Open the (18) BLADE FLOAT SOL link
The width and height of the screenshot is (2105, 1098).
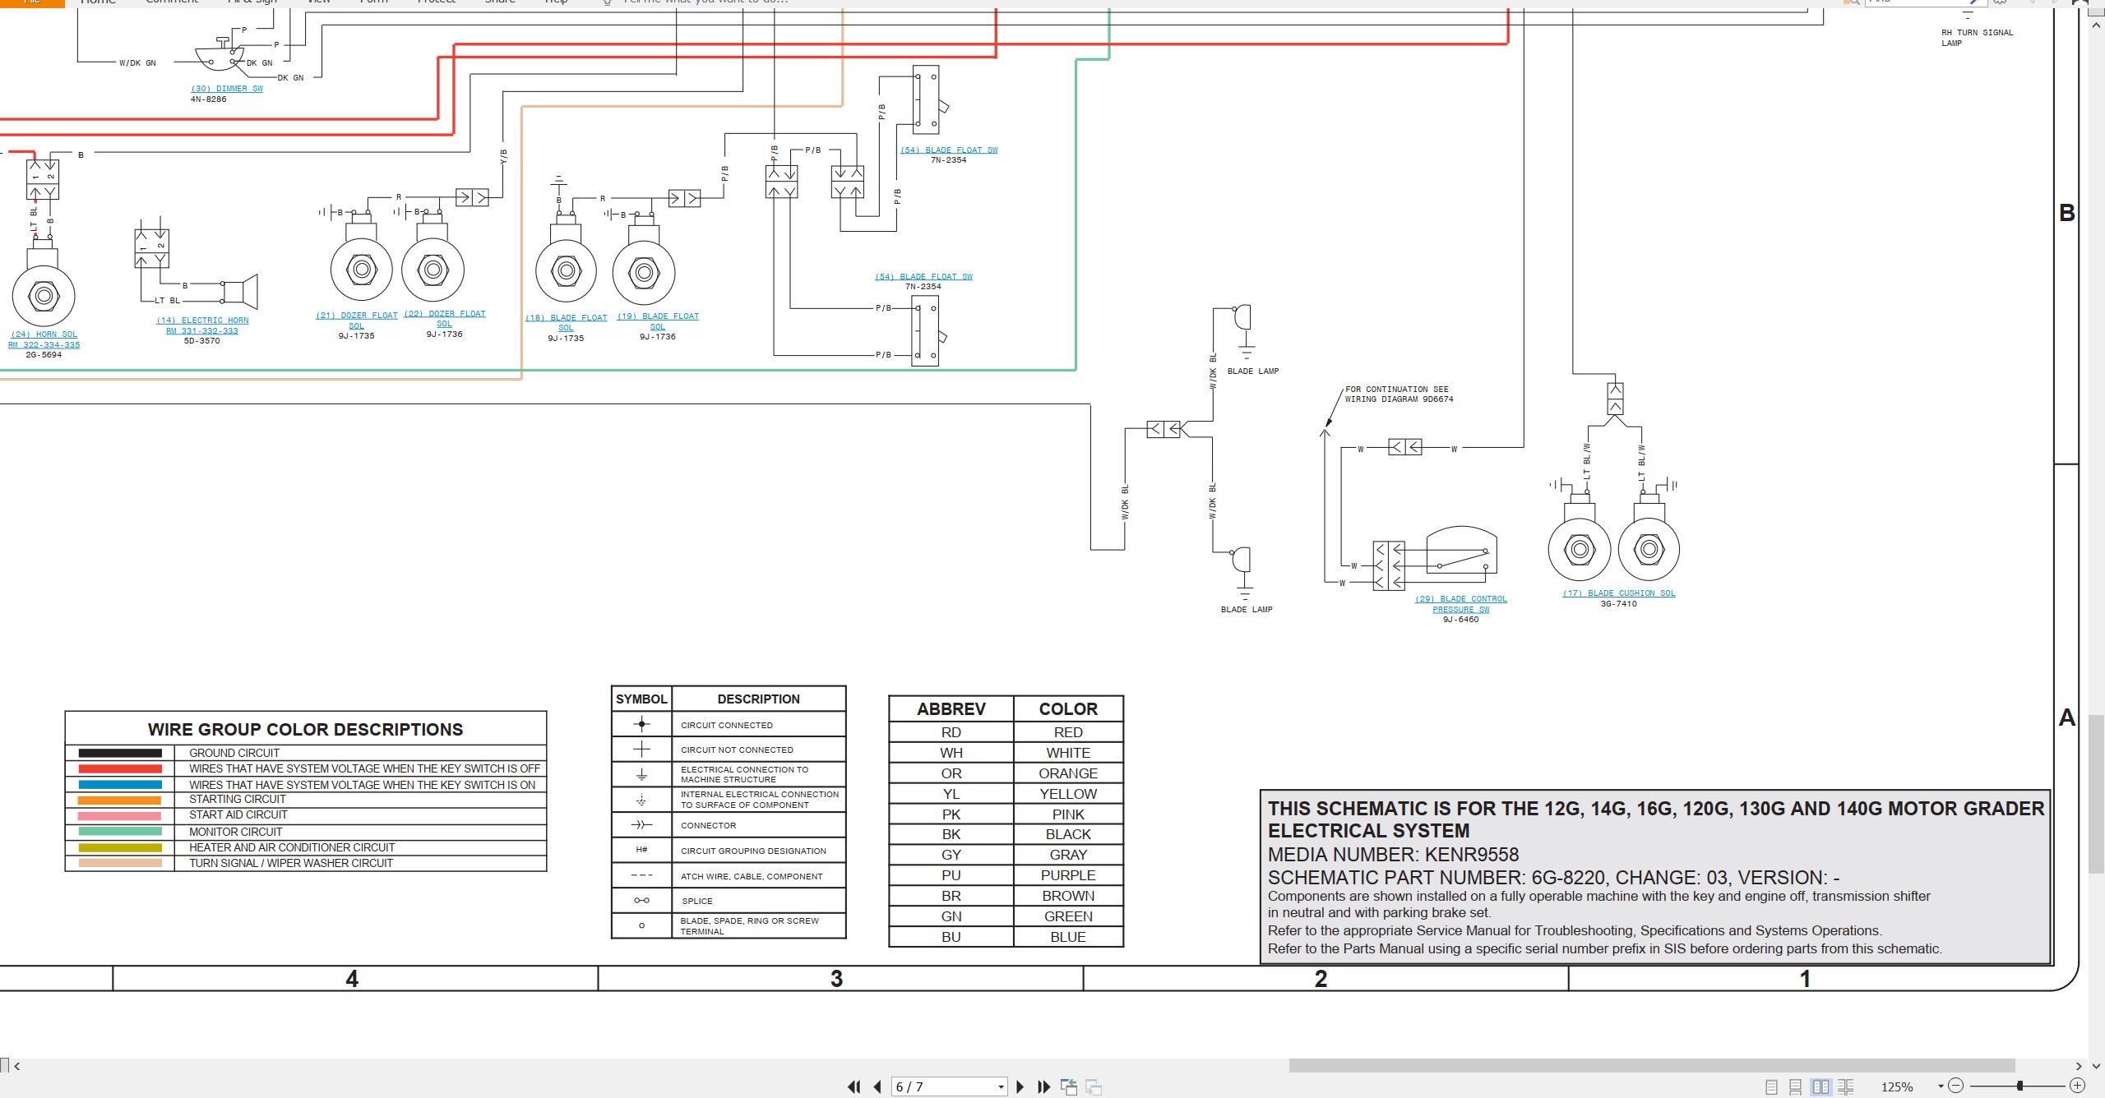[x=567, y=323]
